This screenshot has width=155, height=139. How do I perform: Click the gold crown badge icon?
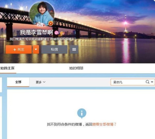coord(62,33)
